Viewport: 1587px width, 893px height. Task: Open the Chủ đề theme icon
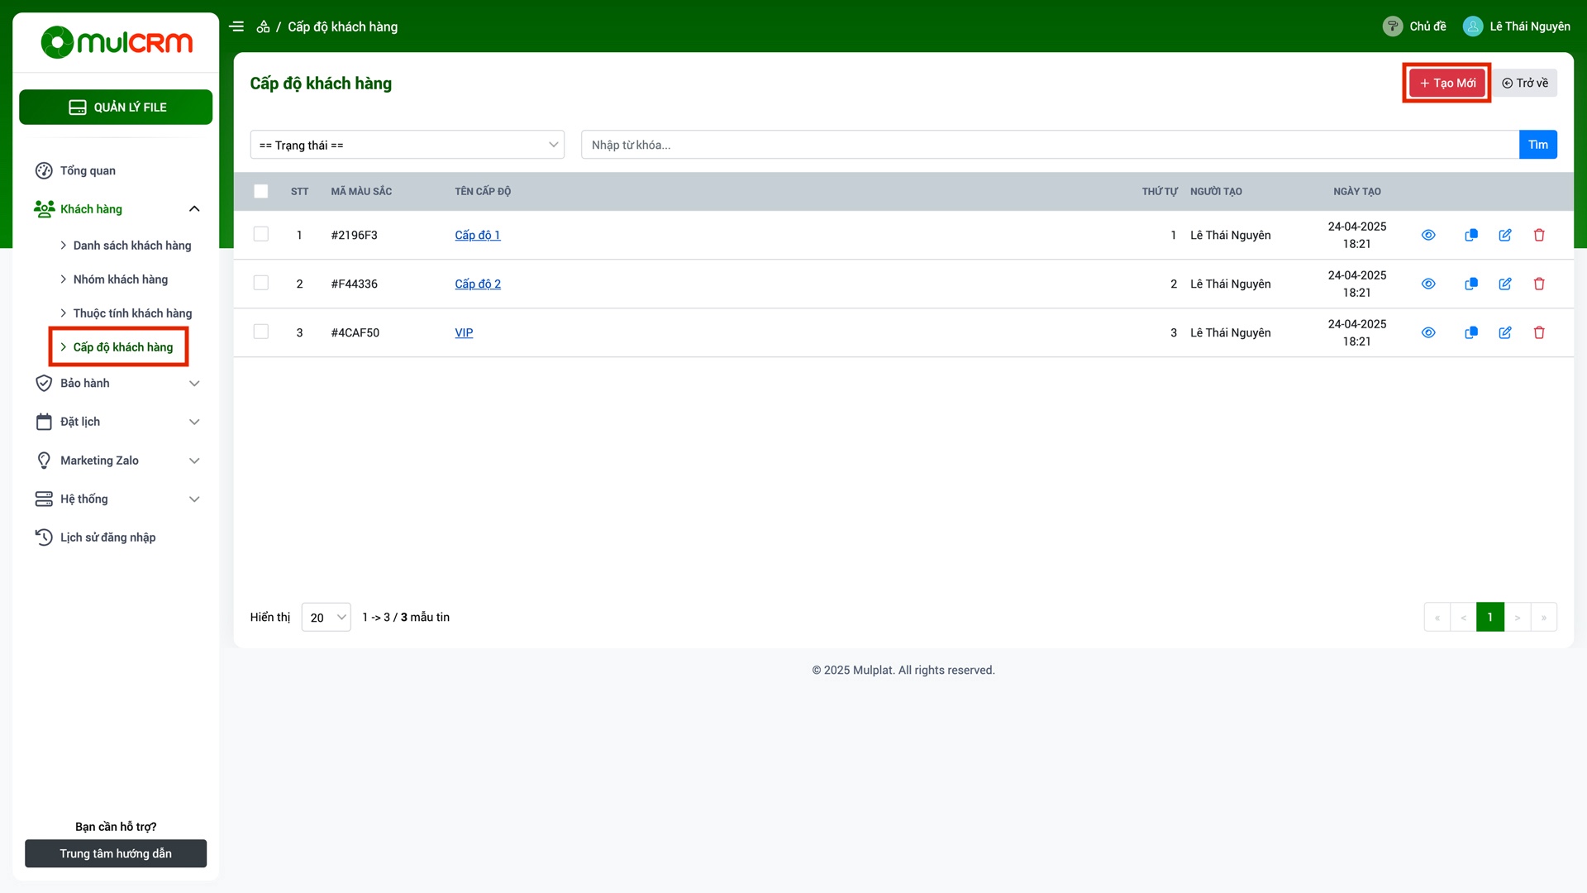pos(1393,26)
